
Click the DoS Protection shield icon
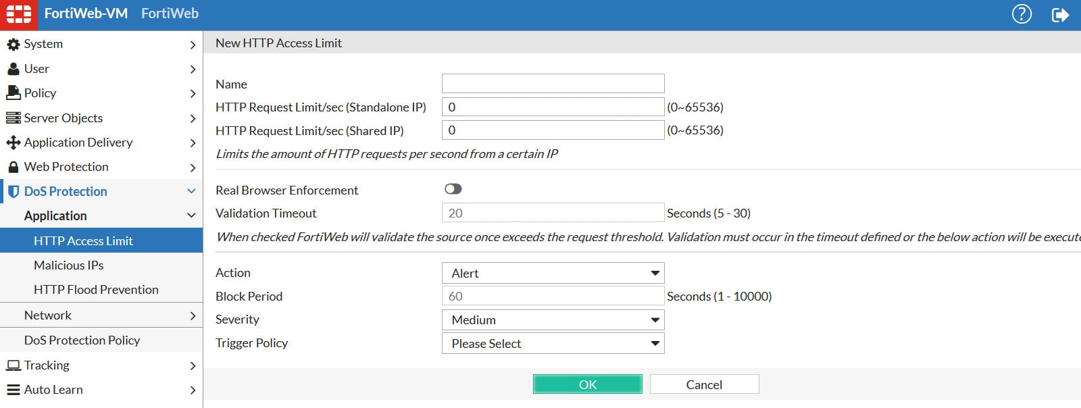click(13, 192)
